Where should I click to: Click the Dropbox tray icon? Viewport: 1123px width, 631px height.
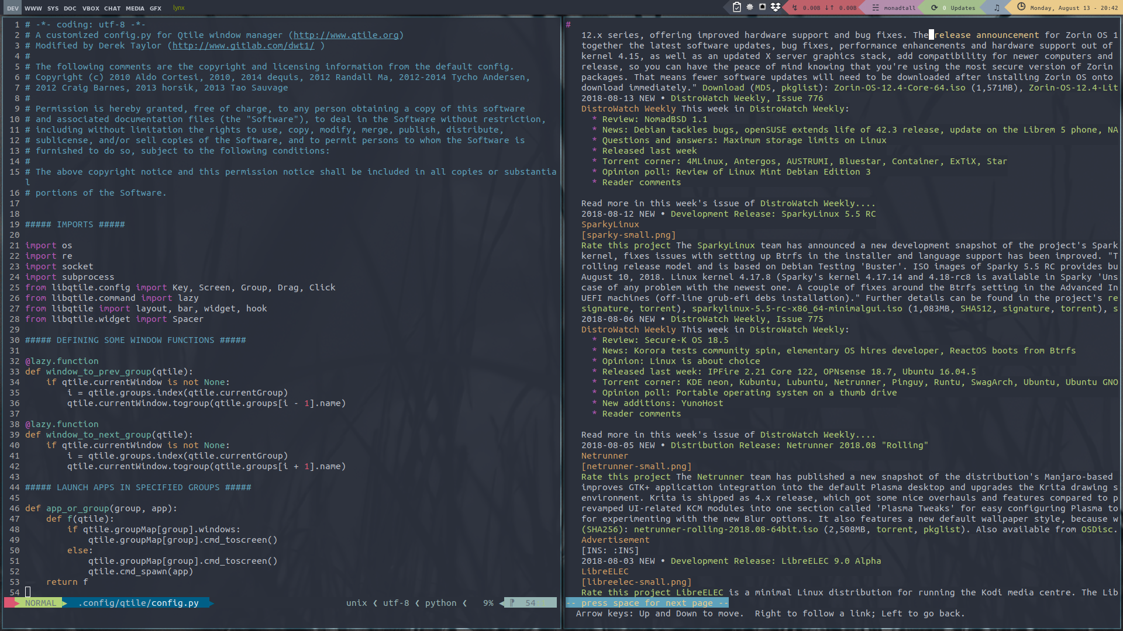pyautogui.click(x=776, y=8)
